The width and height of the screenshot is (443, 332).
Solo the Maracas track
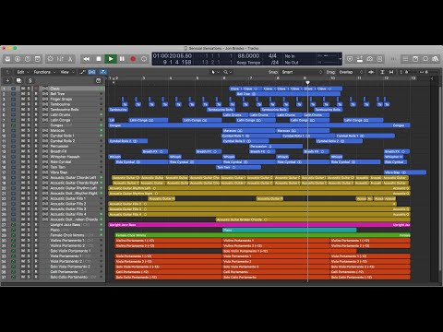29,130
